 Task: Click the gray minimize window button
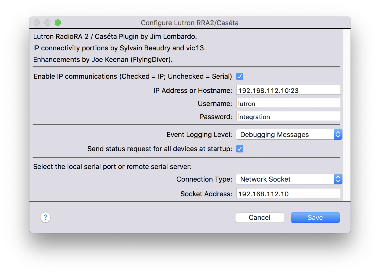coord(47,23)
